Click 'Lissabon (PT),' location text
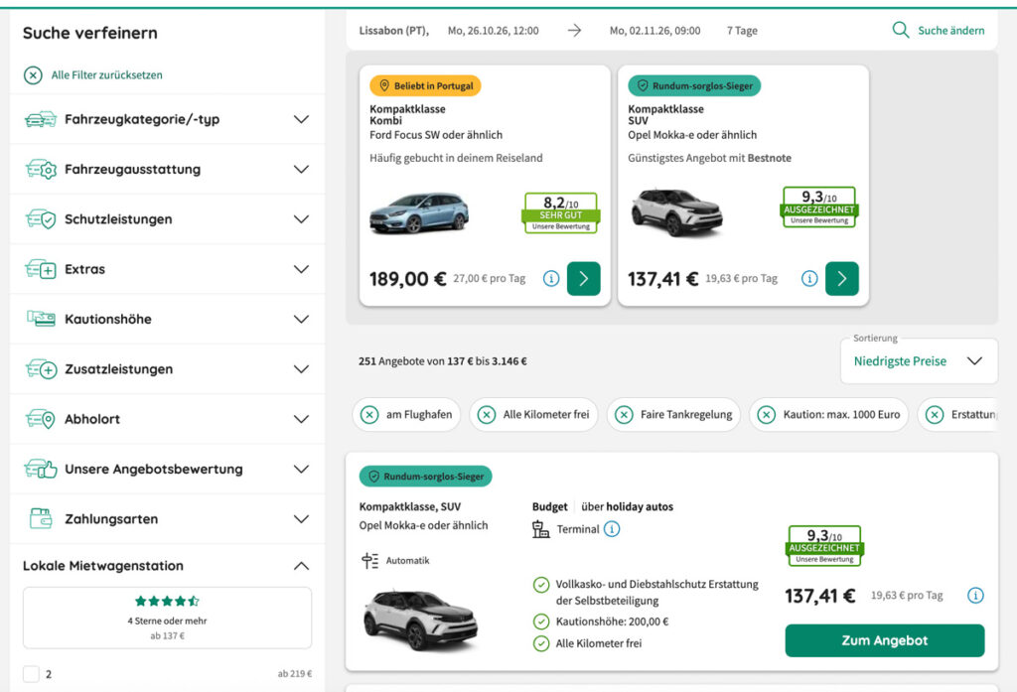1017x692 pixels. coord(393,31)
